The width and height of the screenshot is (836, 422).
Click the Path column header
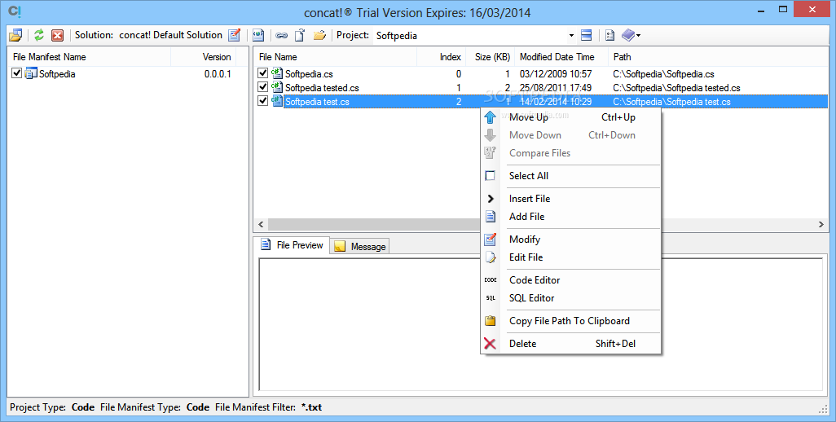(718, 57)
